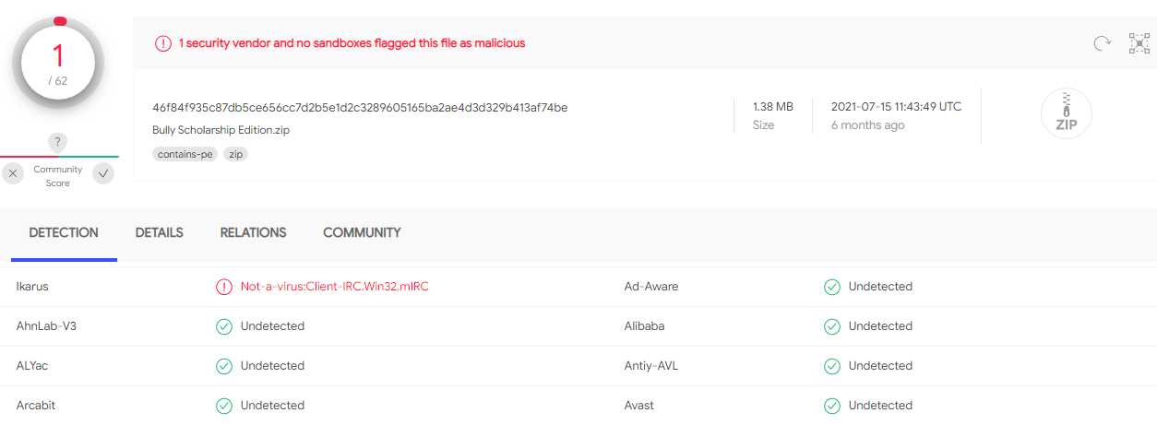This screenshot has width=1157, height=425.
Task: Click the community score question mark marker
Action: tap(57, 142)
